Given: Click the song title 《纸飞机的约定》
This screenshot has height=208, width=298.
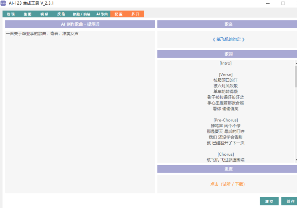Looking at the screenshot, I should [228, 39].
